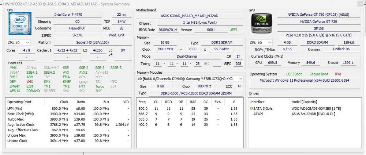The width and height of the screenshot is (366, 155).
Task: Click the Microsoft Windows 11 Professional field
Action: pos(304,83)
